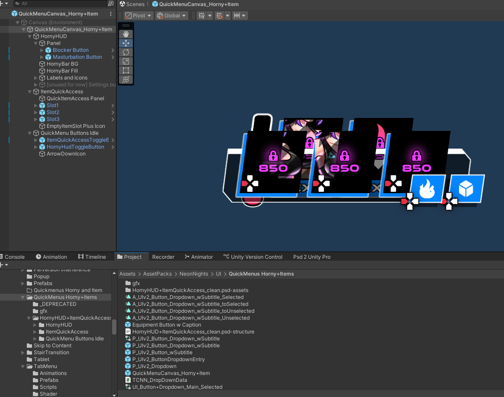Click the hierarchy search field
The height and width of the screenshot is (397, 504).
click(x=61, y=3)
